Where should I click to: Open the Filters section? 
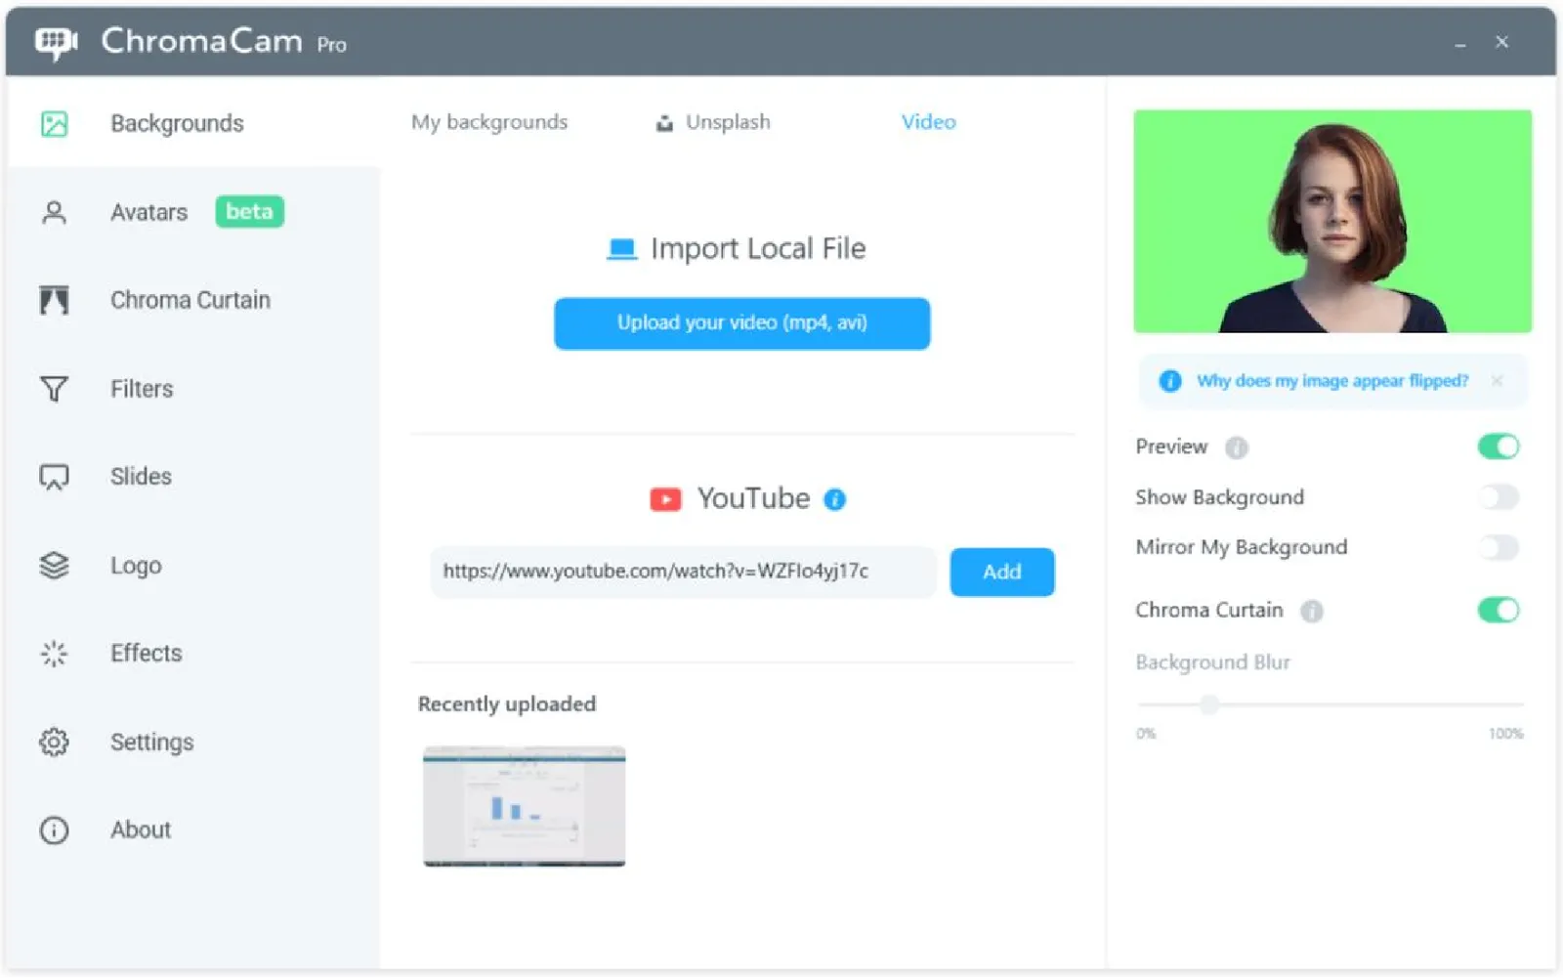tap(193, 389)
